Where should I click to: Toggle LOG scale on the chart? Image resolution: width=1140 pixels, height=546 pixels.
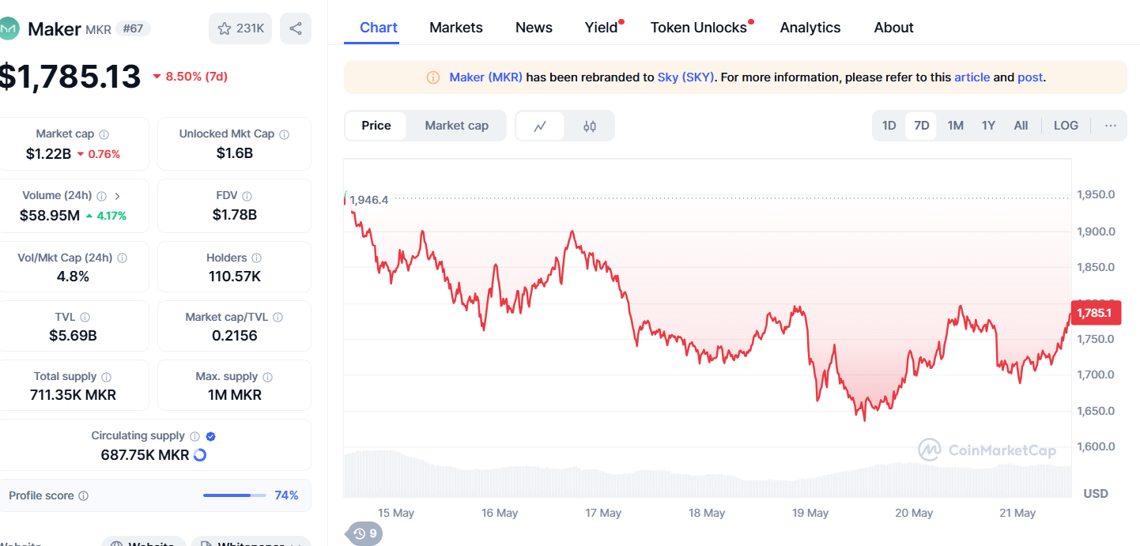[1066, 126]
